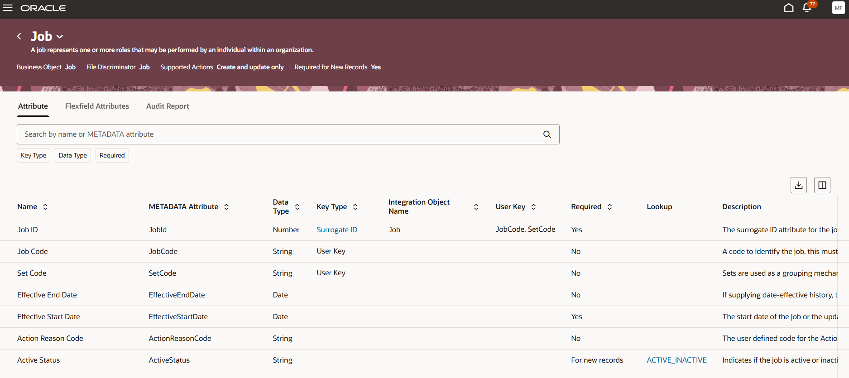Screen dimensions: 849x378
Task: Click the Lookup column header
Action: (x=659, y=206)
